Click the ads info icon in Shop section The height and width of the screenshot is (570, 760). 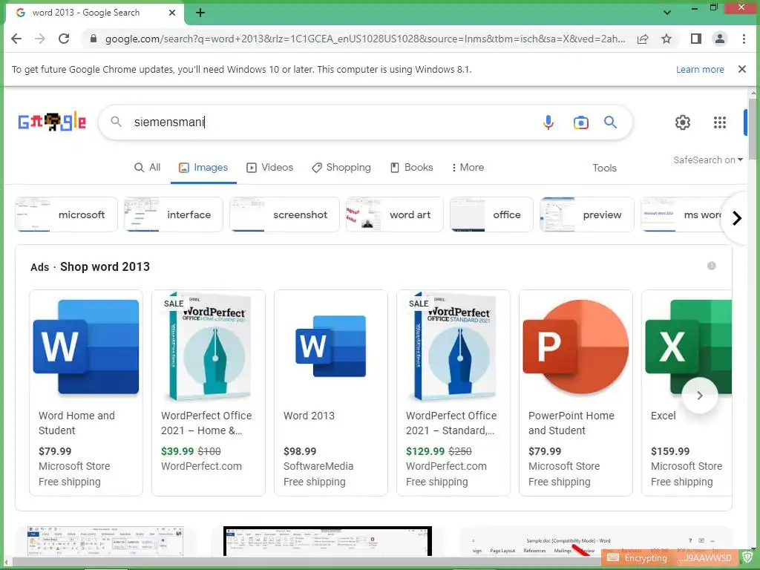[x=712, y=266]
